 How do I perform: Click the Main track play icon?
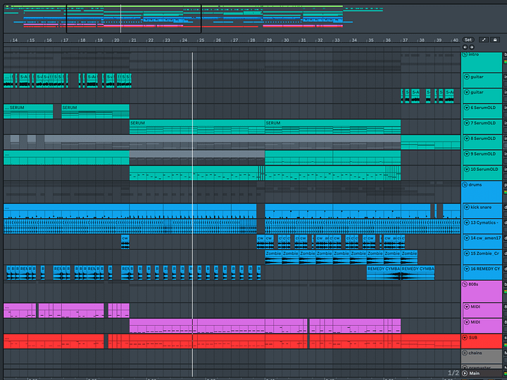click(x=465, y=373)
